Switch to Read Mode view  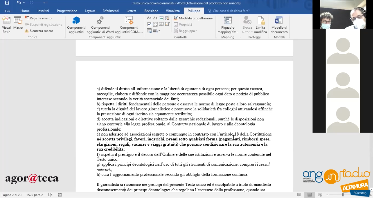point(299,195)
